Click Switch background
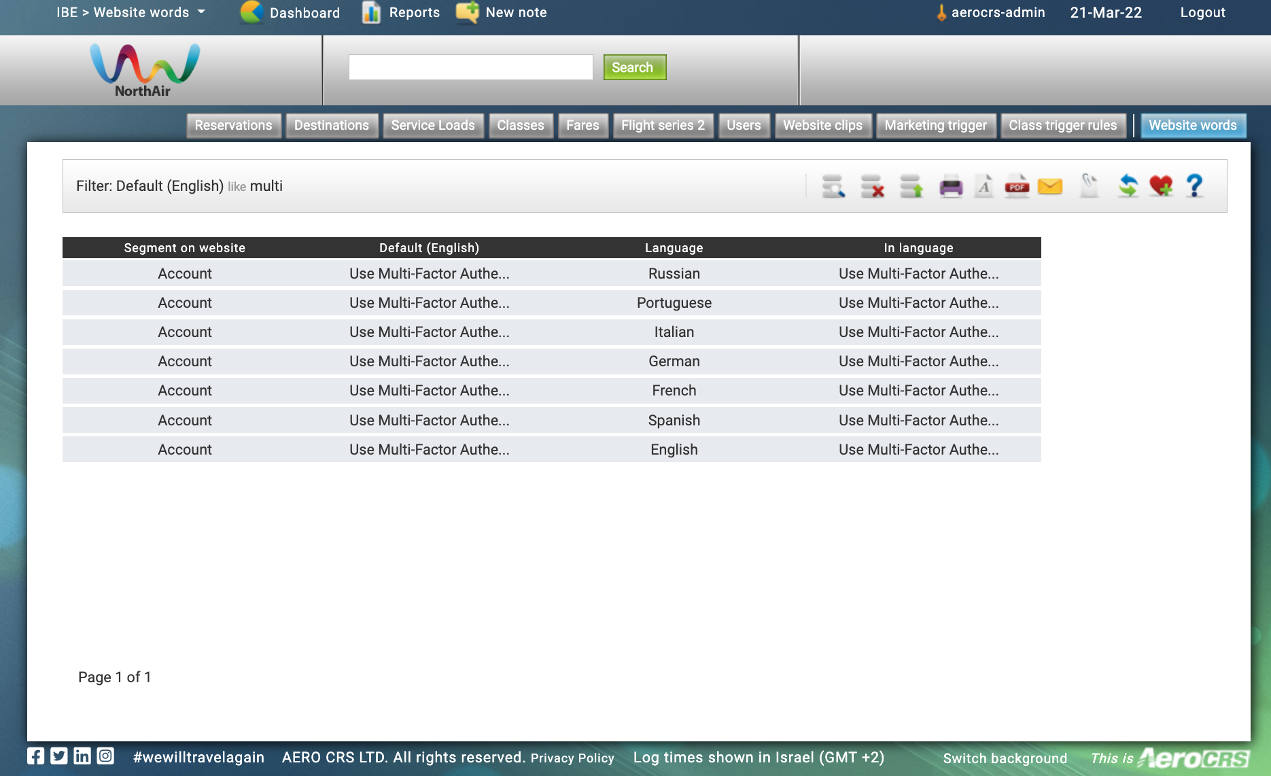The height and width of the screenshot is (776, 1271). [1005, 758]
